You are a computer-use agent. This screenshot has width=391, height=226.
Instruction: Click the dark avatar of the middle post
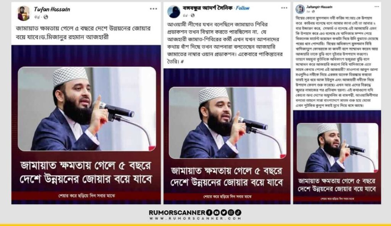[x=174, y=11]
